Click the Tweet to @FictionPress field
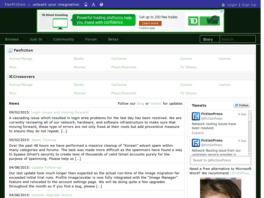Image resolution: width=264 pixels, height=198 pixels. tap(221, 160)
